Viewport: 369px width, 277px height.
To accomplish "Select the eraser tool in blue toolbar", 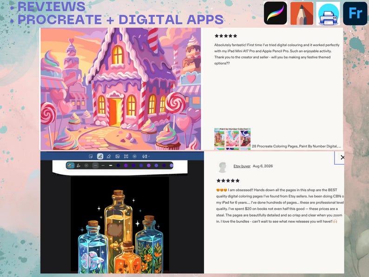I will (109, 156).
